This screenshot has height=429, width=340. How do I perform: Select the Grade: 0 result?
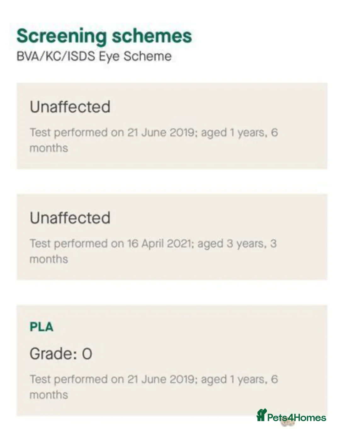pyautogui.click(x=61, y=353)
